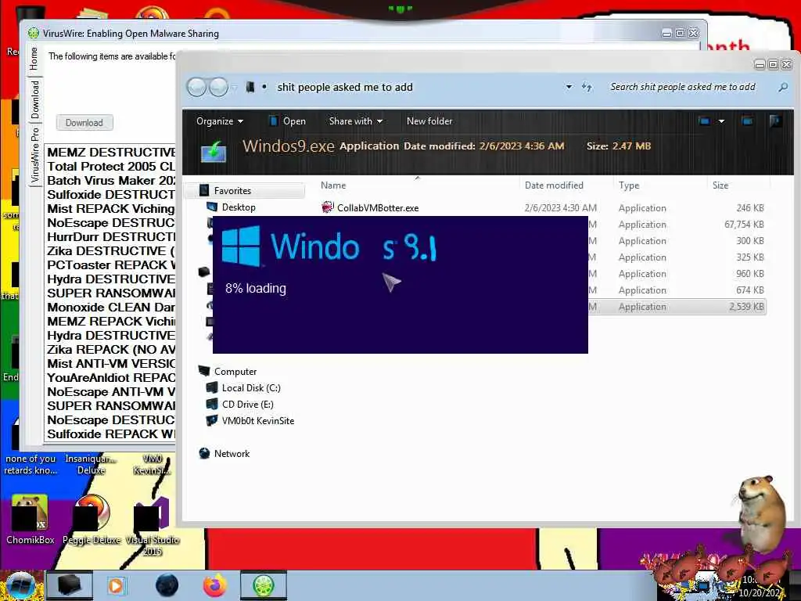Image resolution: width=801 pixels, height=601 pixels.
Task: Open the Start menu orb
Action: (20, 585)
